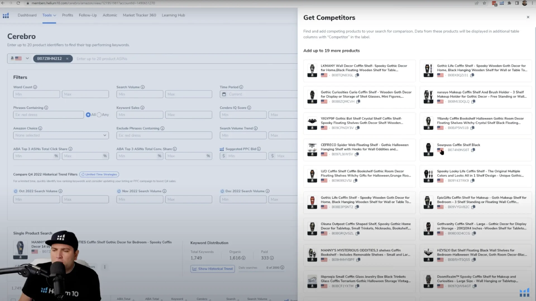Open the Amazon Choice dropdown

61,135
